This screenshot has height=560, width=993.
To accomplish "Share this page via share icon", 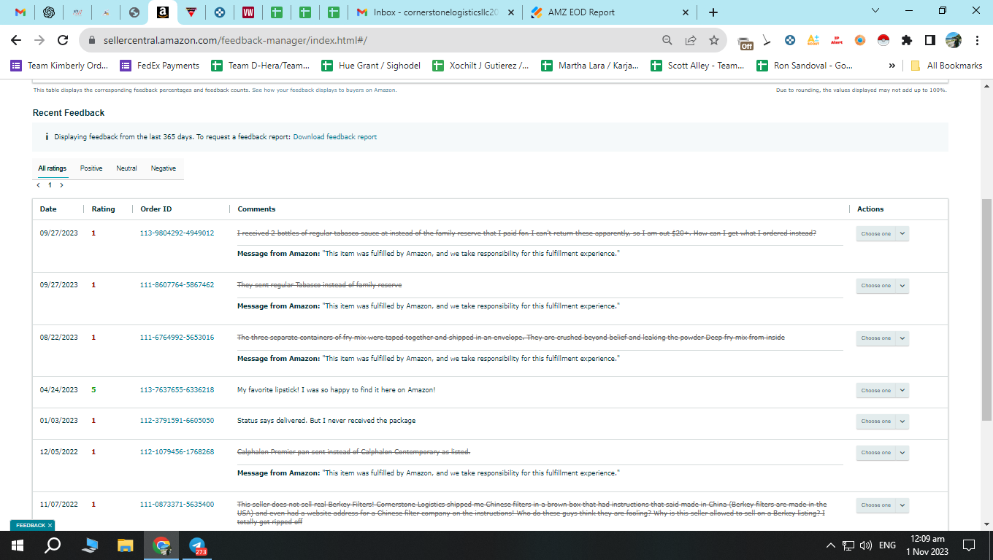I will point(691,40).
